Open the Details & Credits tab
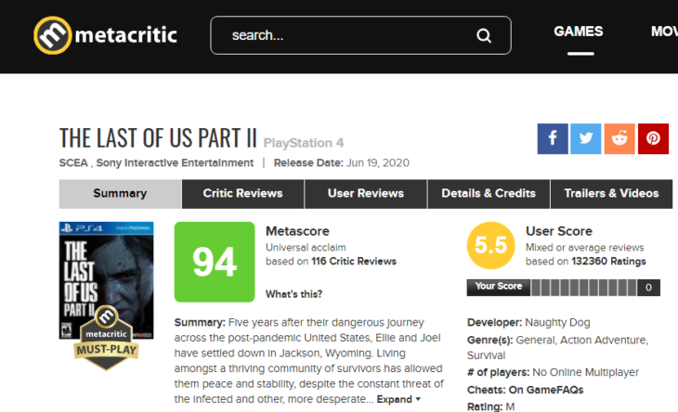This screenshot has width=678, height=412. click(x=489, y=194)
